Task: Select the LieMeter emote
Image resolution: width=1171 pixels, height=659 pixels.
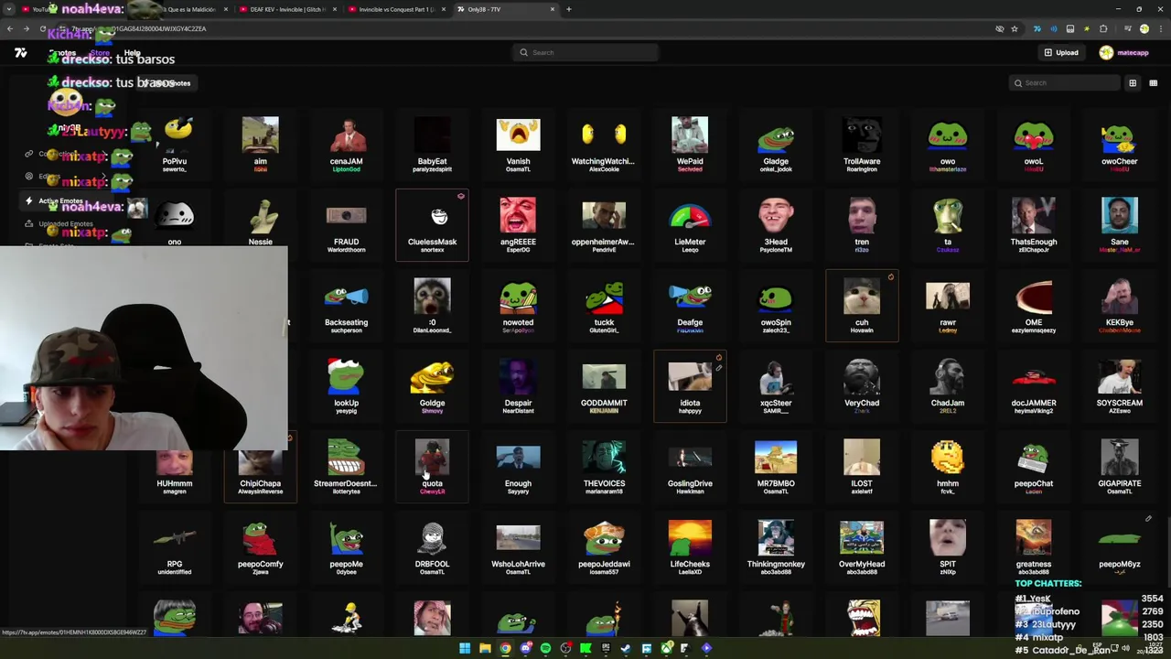Action: pos(690,225)
